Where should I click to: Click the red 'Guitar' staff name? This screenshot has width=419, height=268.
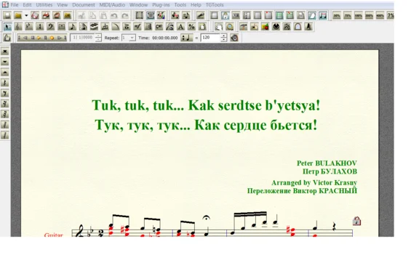tap(53, 235)
